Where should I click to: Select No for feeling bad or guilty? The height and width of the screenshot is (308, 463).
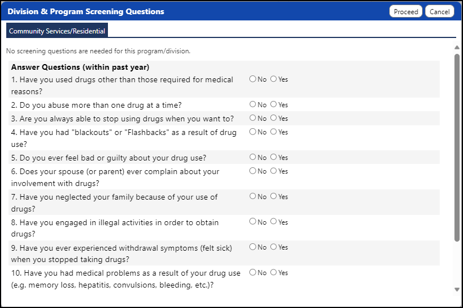pyautogui.click(x=252, y=157)
